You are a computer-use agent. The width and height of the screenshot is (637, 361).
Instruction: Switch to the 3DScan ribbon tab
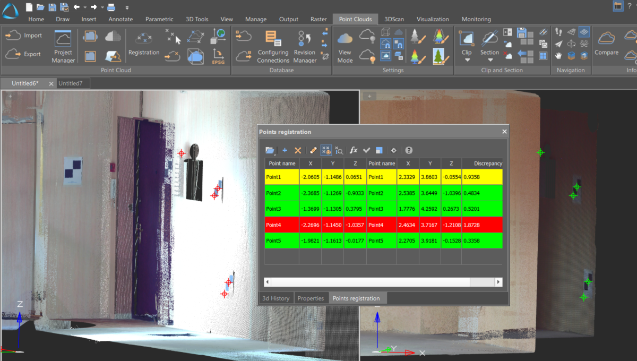pos(394,19)
